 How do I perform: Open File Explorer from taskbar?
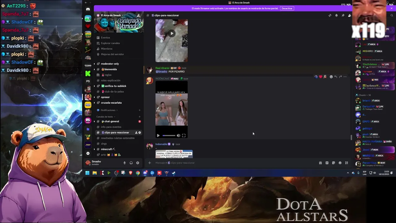(95, 173)
